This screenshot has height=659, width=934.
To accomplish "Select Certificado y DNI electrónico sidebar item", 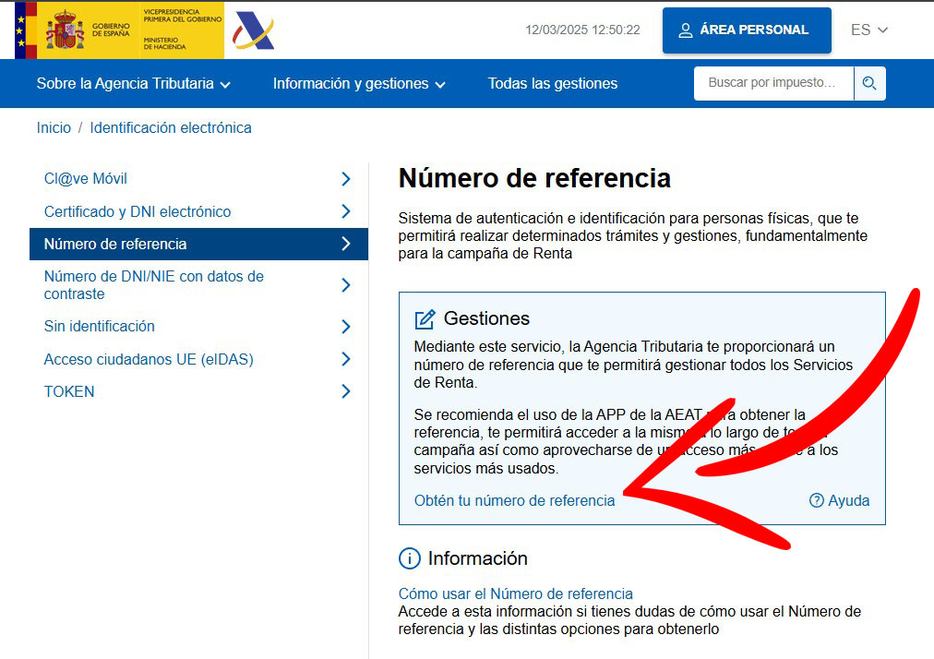I will click(138, 211).
